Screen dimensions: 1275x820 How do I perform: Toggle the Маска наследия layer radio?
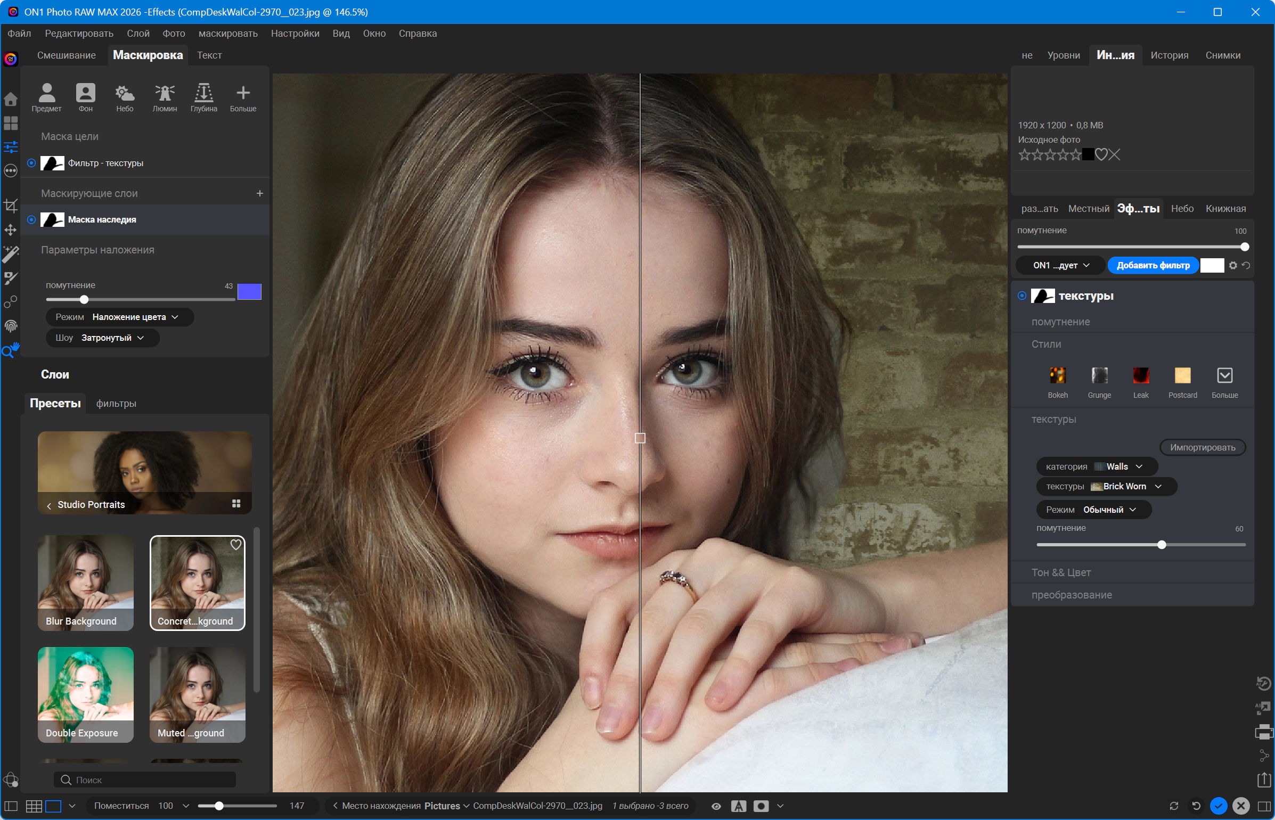[x=31, y=219]
